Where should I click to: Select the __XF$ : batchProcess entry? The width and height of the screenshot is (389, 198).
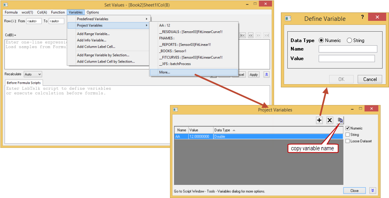194,64
